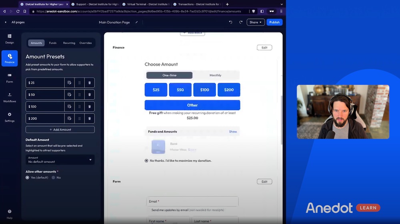This screenshot has width=400, height=224.
Task: Switch to the Support browser tab
Action: coord(95,4)
